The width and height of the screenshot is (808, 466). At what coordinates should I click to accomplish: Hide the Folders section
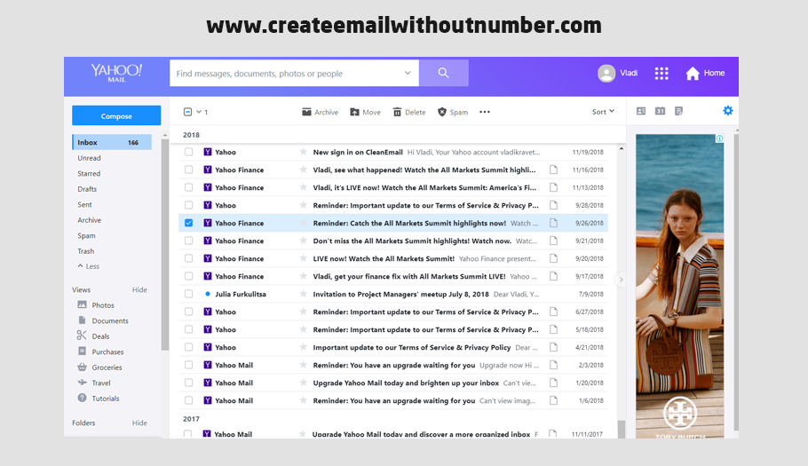click(x=139, y=423)
